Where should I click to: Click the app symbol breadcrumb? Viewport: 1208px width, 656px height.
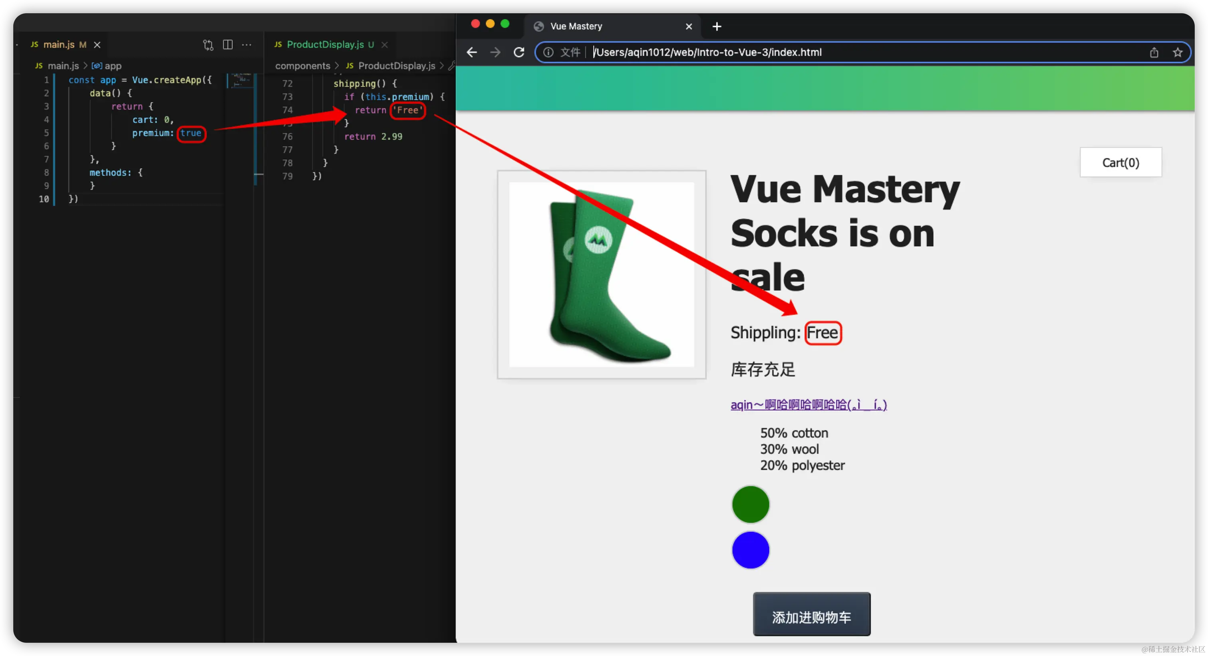coord(112,66)
